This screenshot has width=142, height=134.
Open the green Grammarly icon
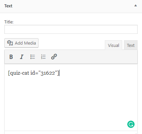[131, 124]
